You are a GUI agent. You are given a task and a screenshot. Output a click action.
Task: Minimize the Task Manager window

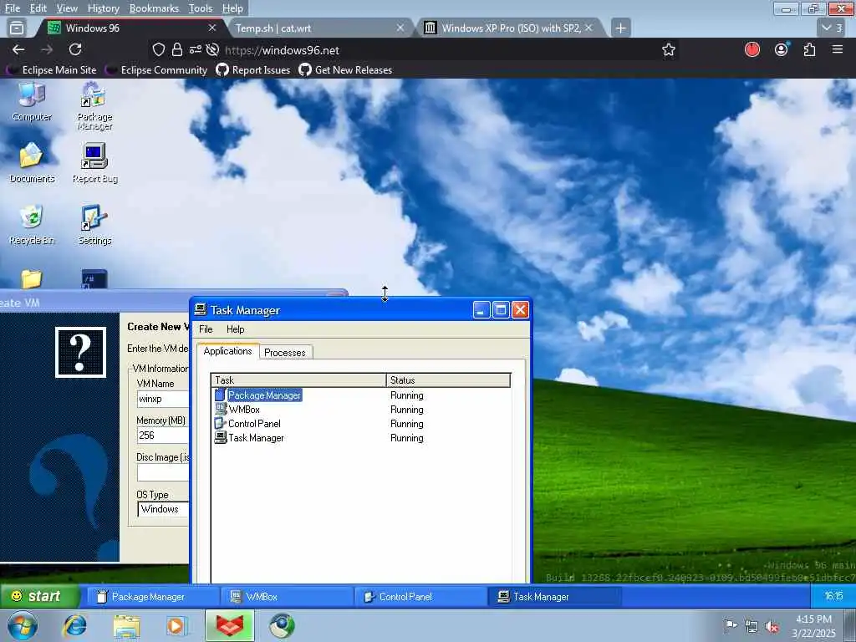(x=481, y=310)
